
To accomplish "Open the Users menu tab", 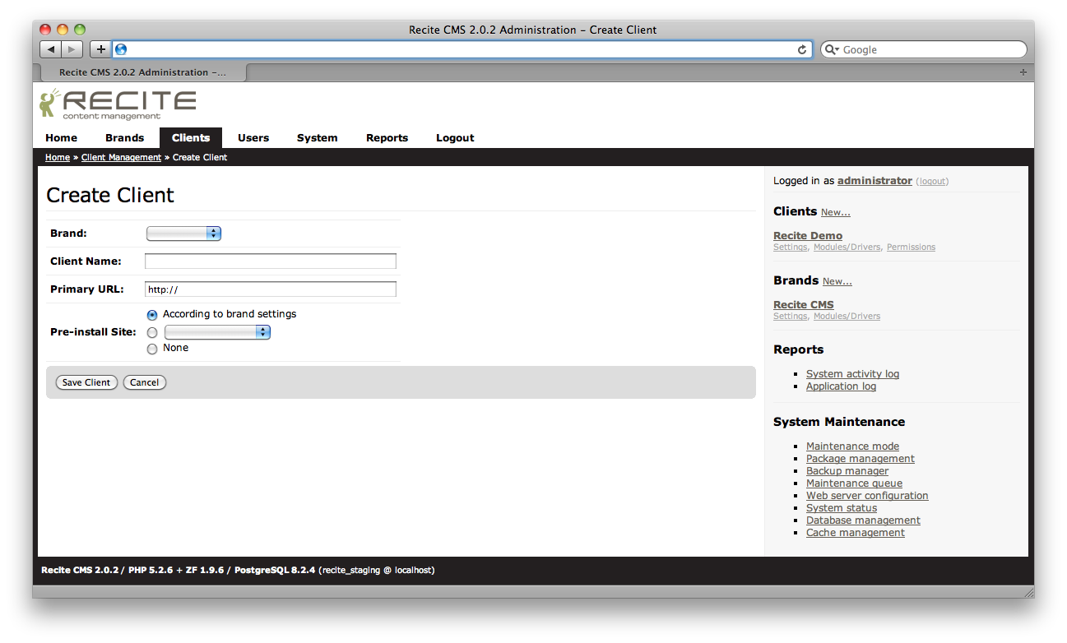I will (x=253, y=138).
